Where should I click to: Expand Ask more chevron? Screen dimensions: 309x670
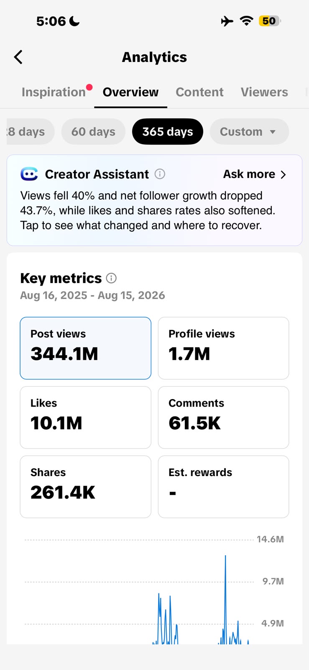tap(283, 174)
